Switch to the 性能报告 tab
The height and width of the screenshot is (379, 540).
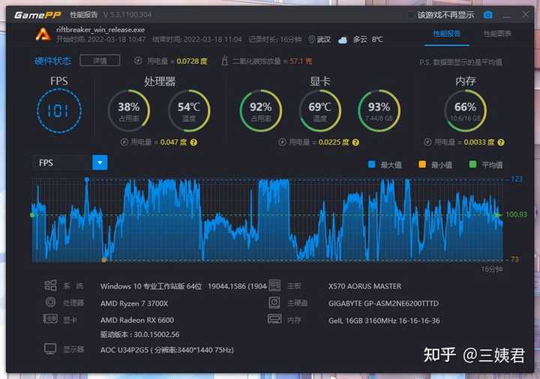[x=447, y=34]
